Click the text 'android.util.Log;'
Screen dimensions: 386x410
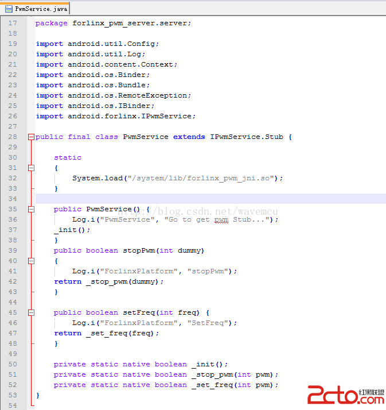coord(106,54)
